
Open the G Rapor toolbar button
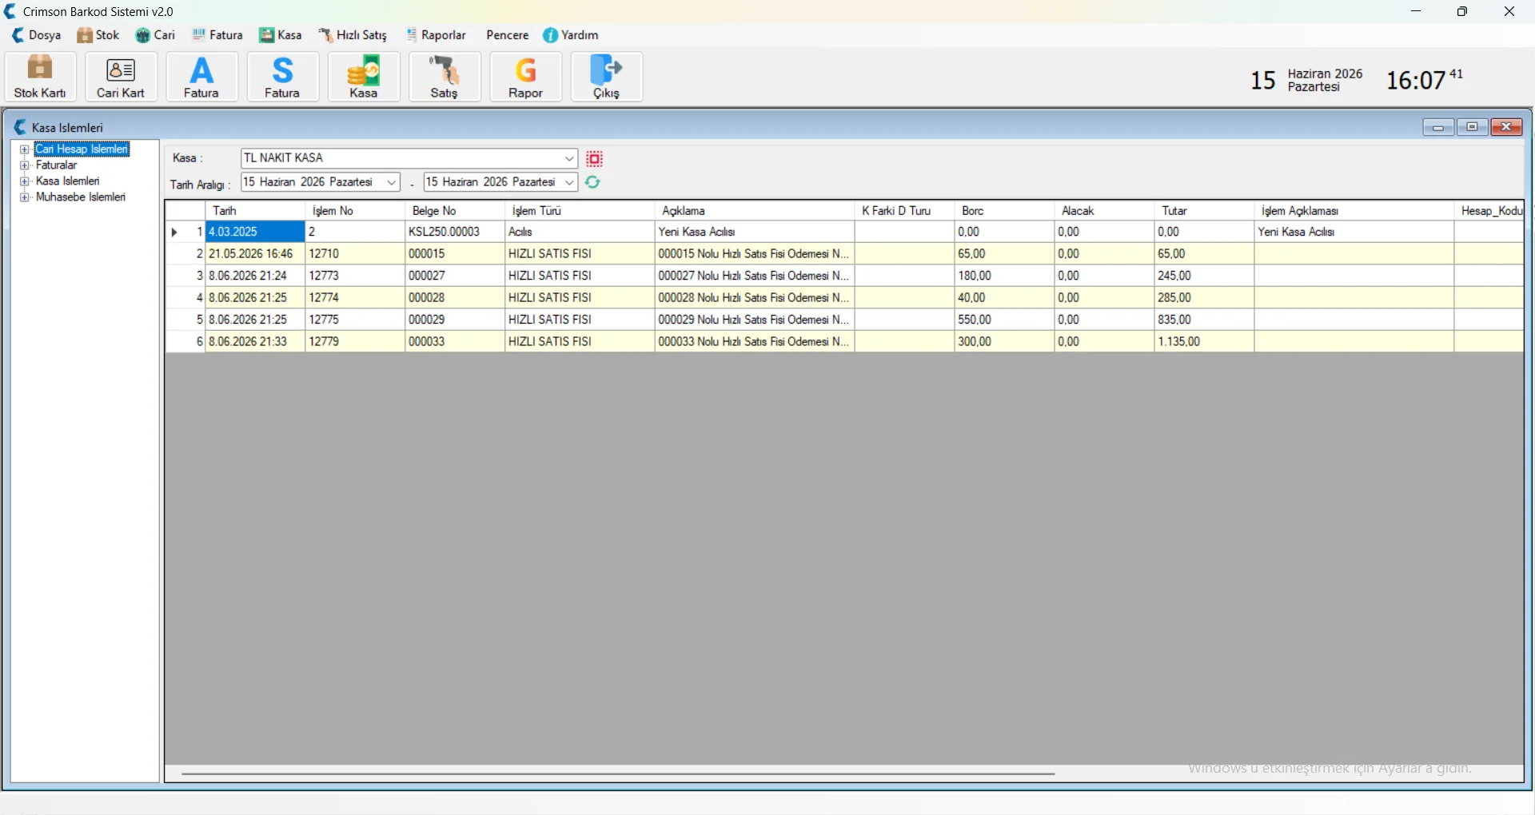coord(526,77)
